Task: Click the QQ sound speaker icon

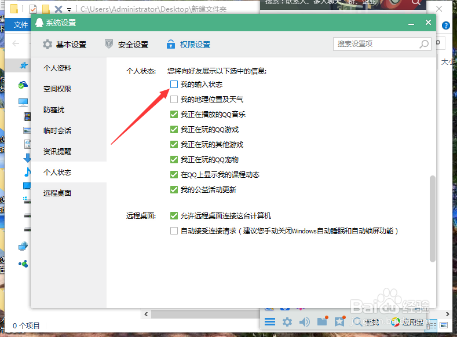Action: (x=305, y=322)
